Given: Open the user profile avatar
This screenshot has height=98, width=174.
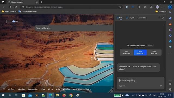Looking at the screenshot, I should 157,7.
